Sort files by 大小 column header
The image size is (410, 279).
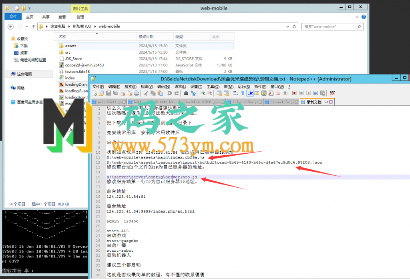223,36
